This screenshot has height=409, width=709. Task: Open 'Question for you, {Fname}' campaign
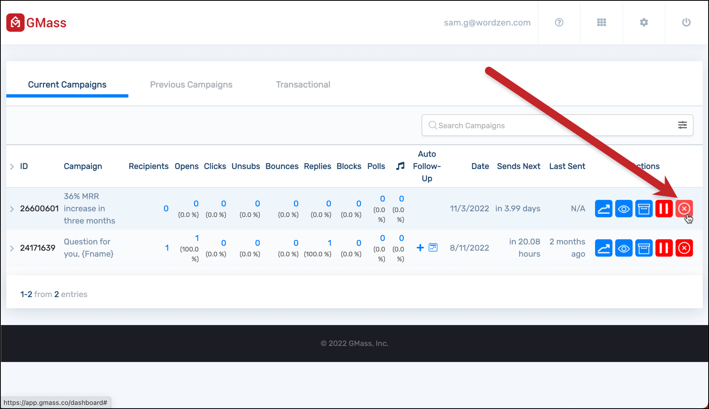(x=88, y=248)
